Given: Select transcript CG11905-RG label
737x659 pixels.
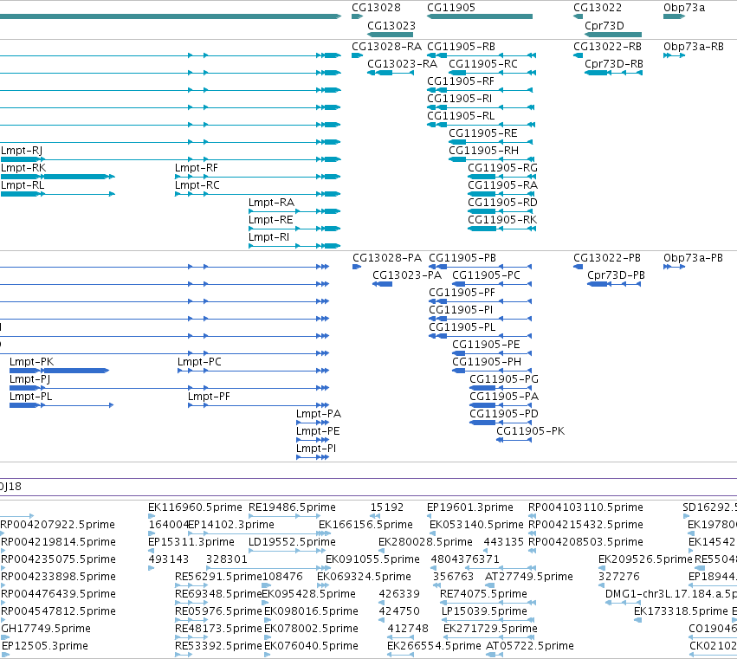Looking at the screenshot, I should click(x=502, y=168).
